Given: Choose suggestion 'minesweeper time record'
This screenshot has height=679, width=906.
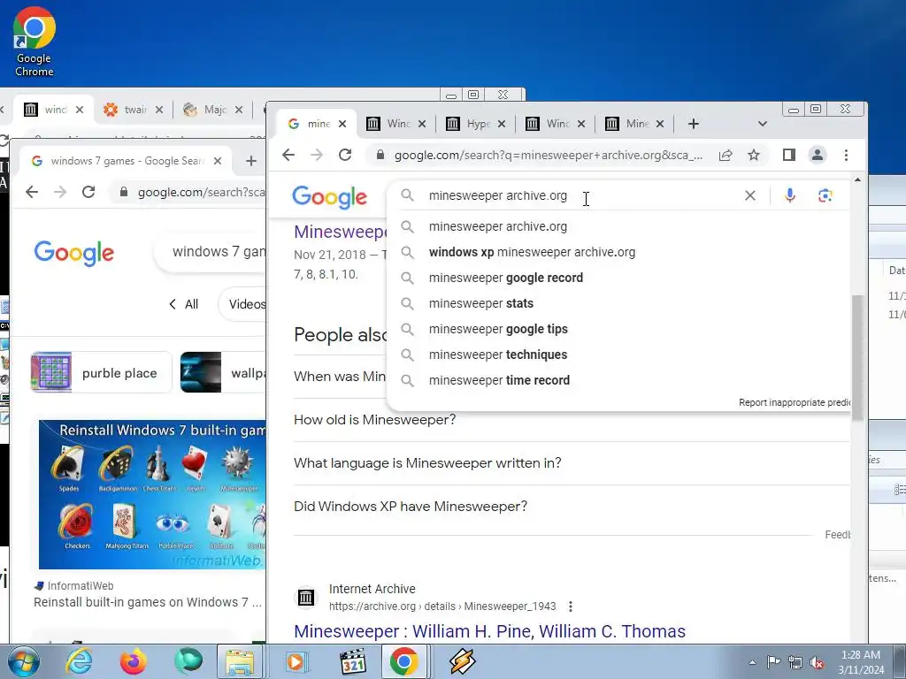Looking at the screenshot, I should point(499,380).
